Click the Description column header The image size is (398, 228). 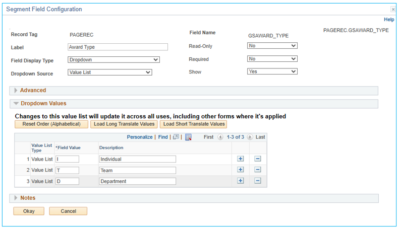(111, 147)
